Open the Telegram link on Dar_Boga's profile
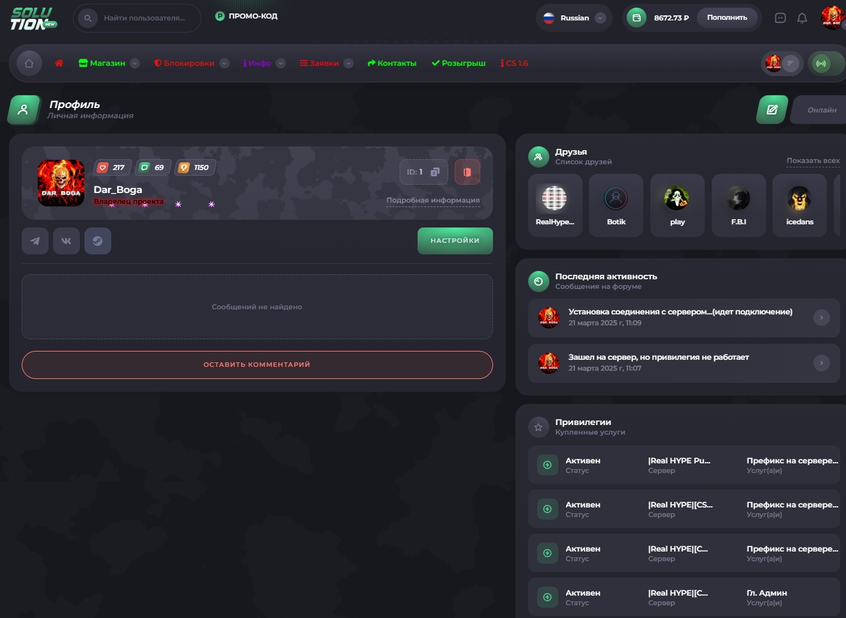Viewport: 846px width, 618px height. coord(35,241)
